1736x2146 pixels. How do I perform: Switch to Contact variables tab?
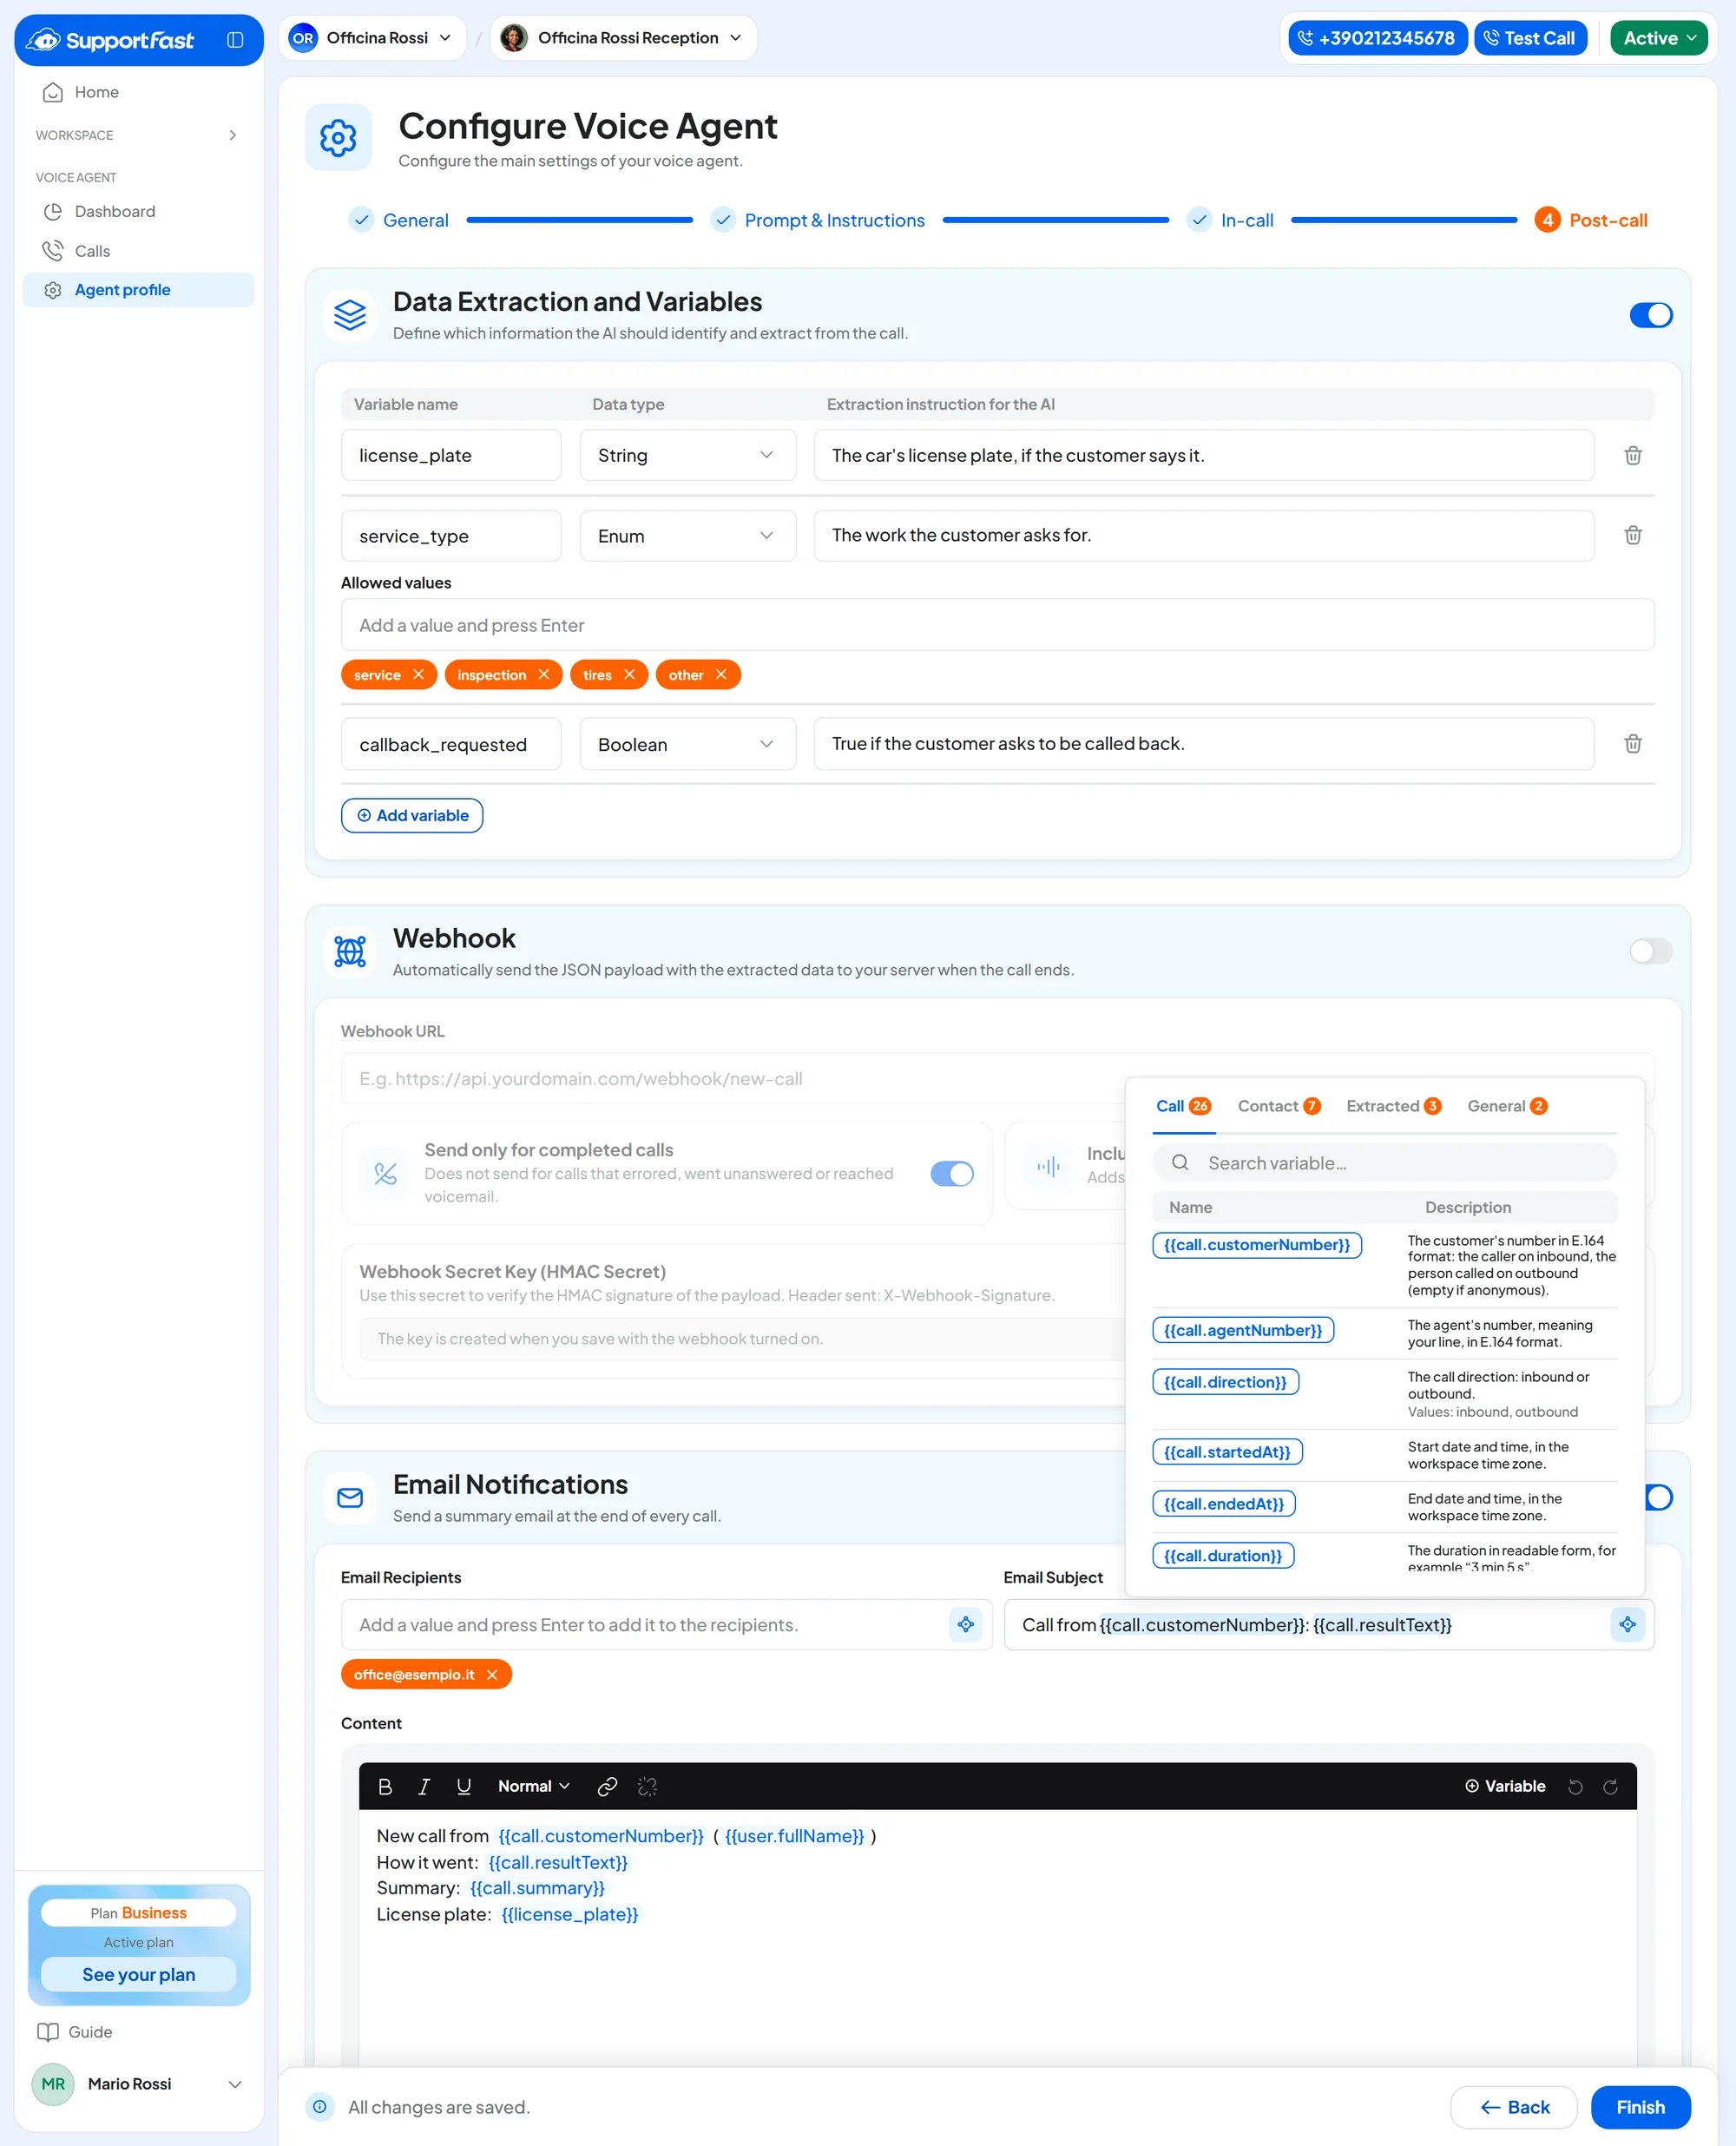coord(1279,1106)
